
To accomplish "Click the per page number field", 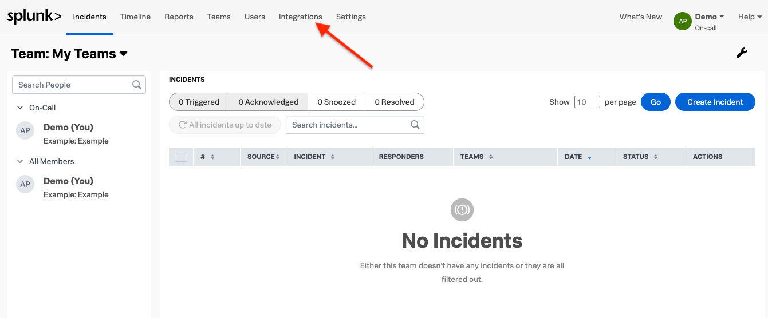I will tap(586, 102).
